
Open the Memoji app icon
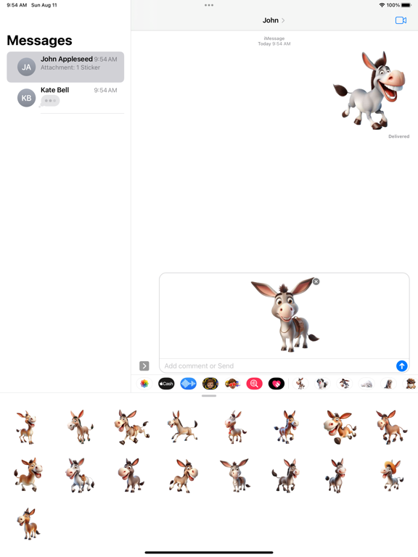(210, 384)
